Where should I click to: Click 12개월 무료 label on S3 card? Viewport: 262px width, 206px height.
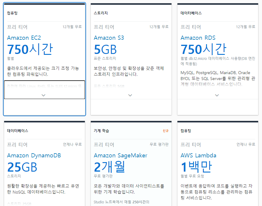pos(159,27)
